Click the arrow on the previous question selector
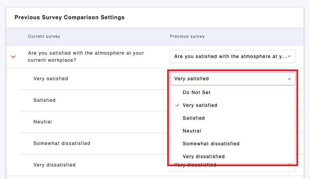The width and height of the screenshot is (310, 179). coord(289,57)
